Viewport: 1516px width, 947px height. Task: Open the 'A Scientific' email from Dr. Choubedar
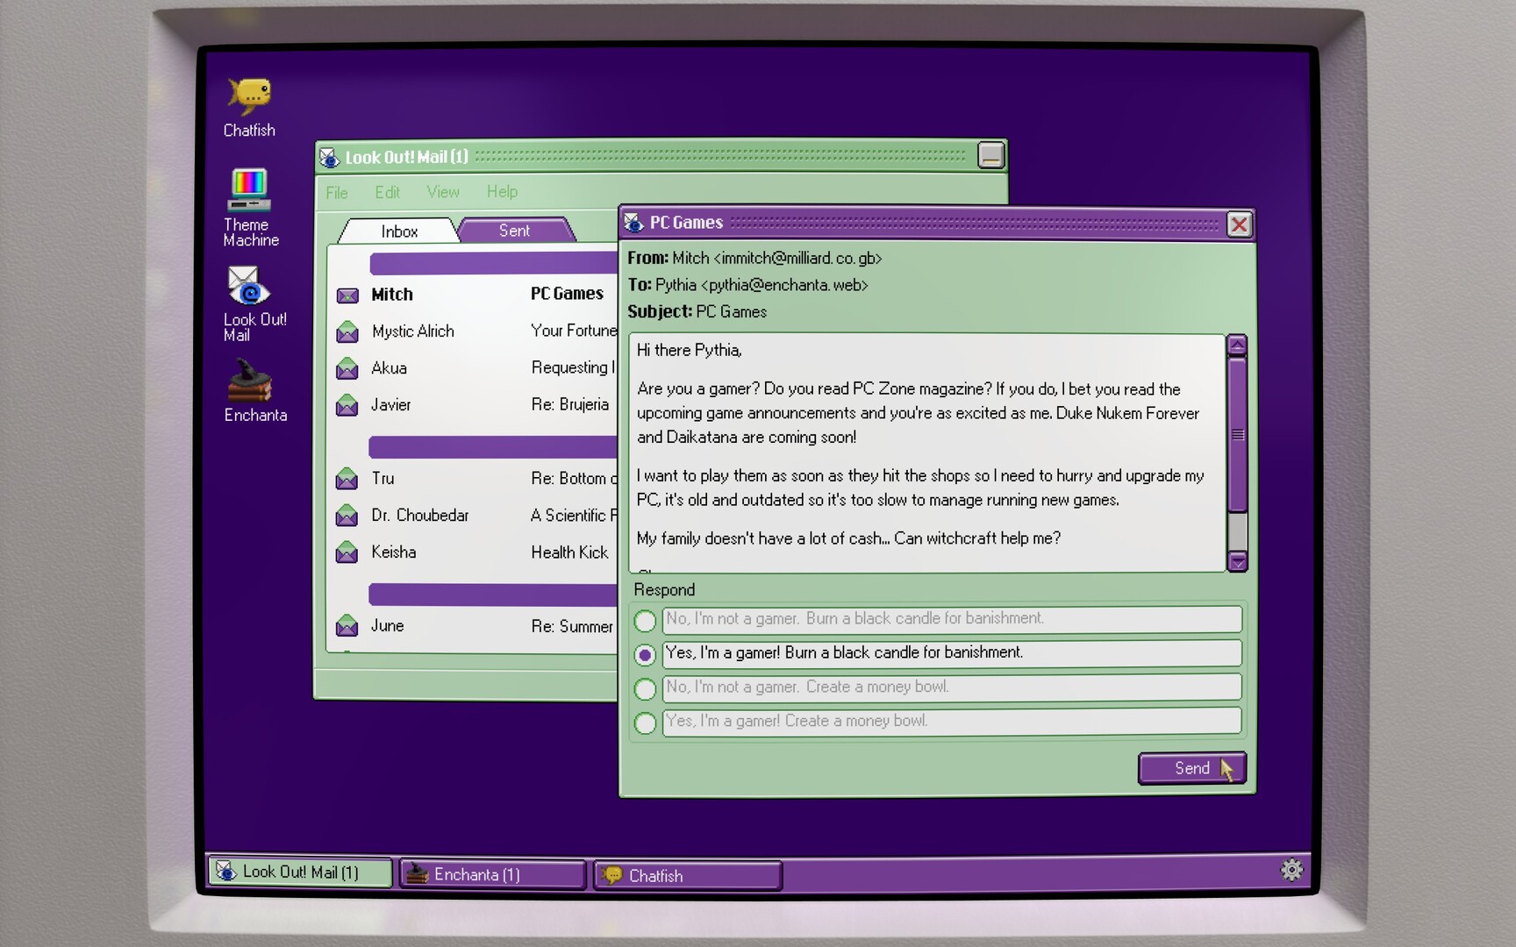574,516
